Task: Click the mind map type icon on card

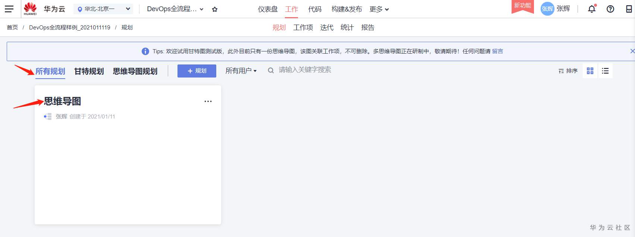Action: 48,117
